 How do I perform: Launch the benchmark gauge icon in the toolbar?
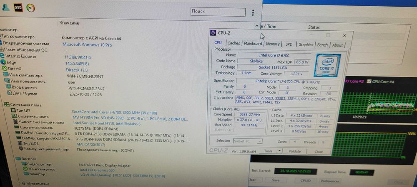point(31,8)
